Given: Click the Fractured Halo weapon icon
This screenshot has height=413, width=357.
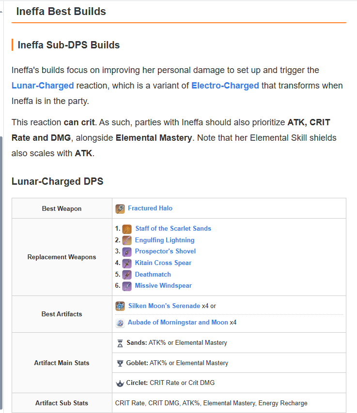Looking at the screenshot, I should pyautogui.click(x=120, y=208).
